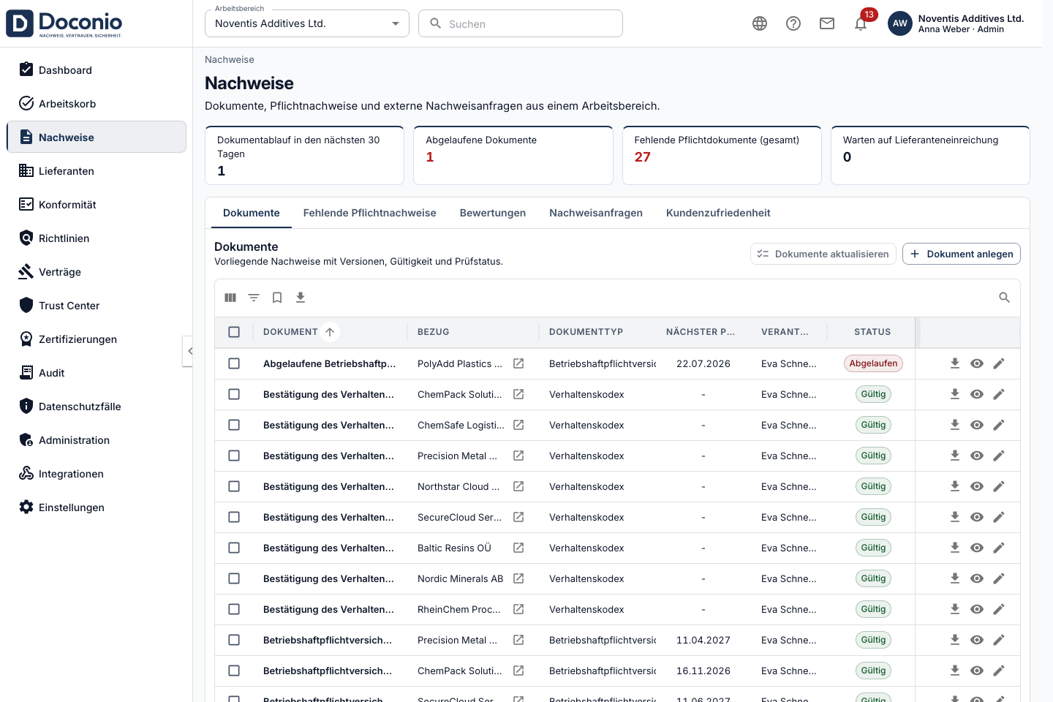Screen dimensions: 1053x702
Task: Open the Kundenzufriedenheit tab
Action: point(718,213)
